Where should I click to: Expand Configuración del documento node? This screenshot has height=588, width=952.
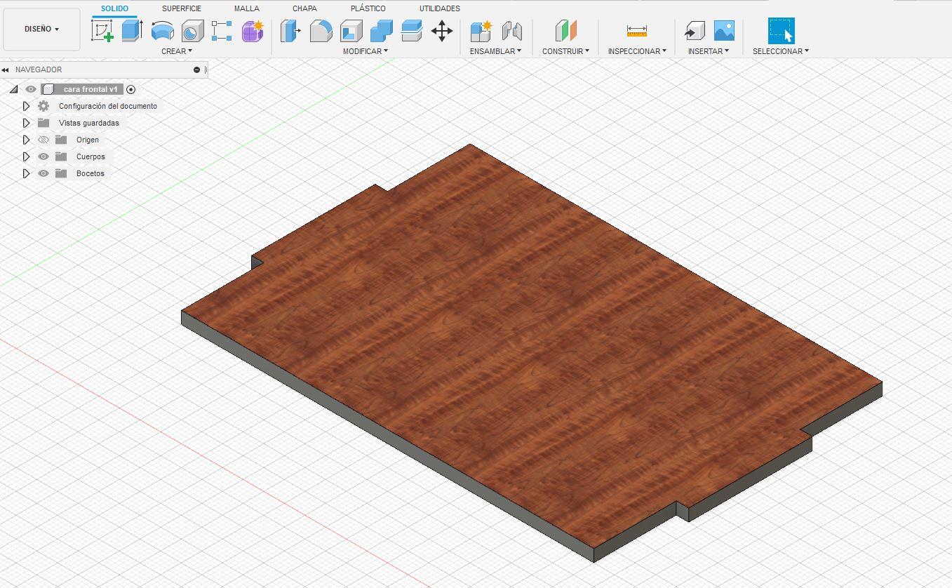click(x=26, y=106)
